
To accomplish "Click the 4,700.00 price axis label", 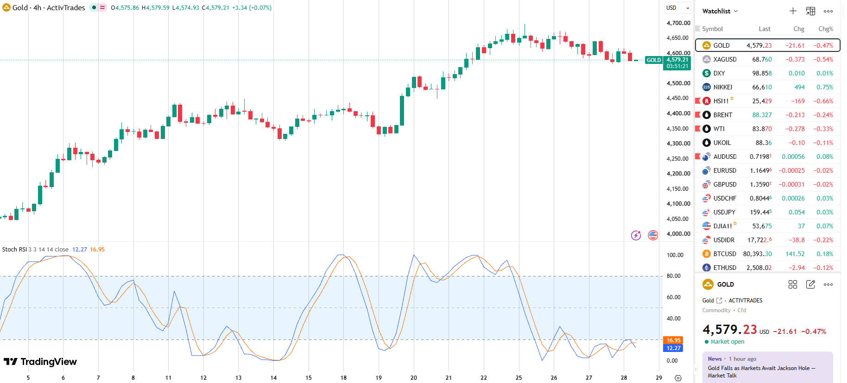I will pyautogui.click(x=678, y=23).
